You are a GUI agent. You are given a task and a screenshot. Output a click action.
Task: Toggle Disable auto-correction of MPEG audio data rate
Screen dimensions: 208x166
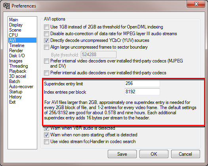point(46,34)
